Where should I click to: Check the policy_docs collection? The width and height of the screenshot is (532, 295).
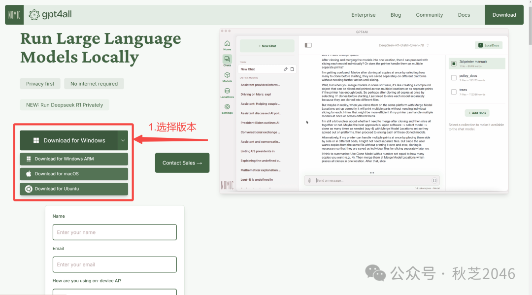(454, 78)
